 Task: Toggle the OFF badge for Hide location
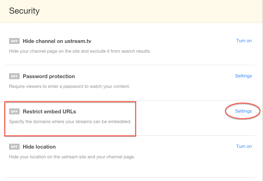pyautogui.click(x=14, y=147)
